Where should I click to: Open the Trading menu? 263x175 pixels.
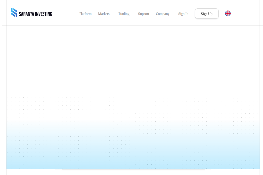tap(124, 14)
